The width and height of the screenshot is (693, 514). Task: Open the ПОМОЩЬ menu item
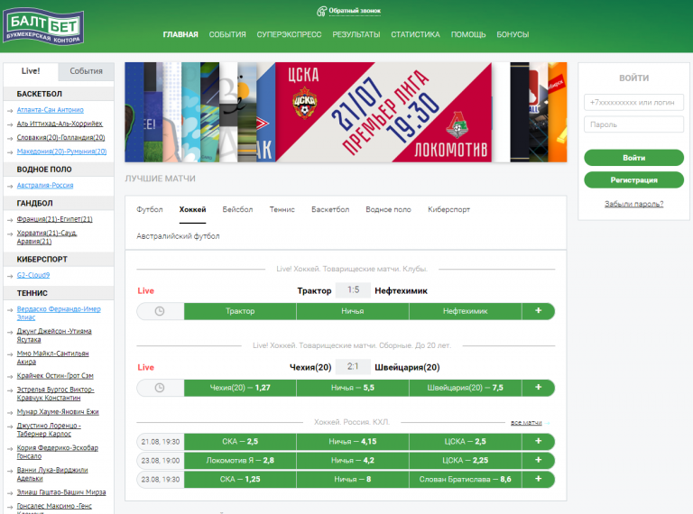468,34
